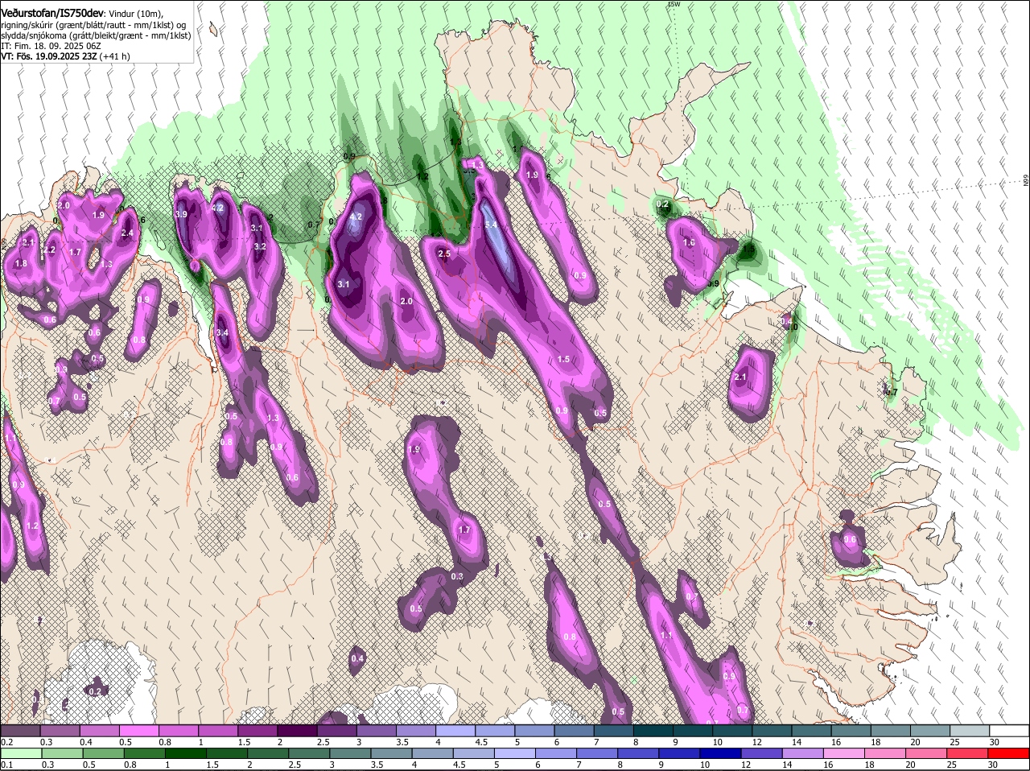The image size is (1030, 771).
Task: Select dark teal snow swatch between 8 and 9
Action: 653,731
